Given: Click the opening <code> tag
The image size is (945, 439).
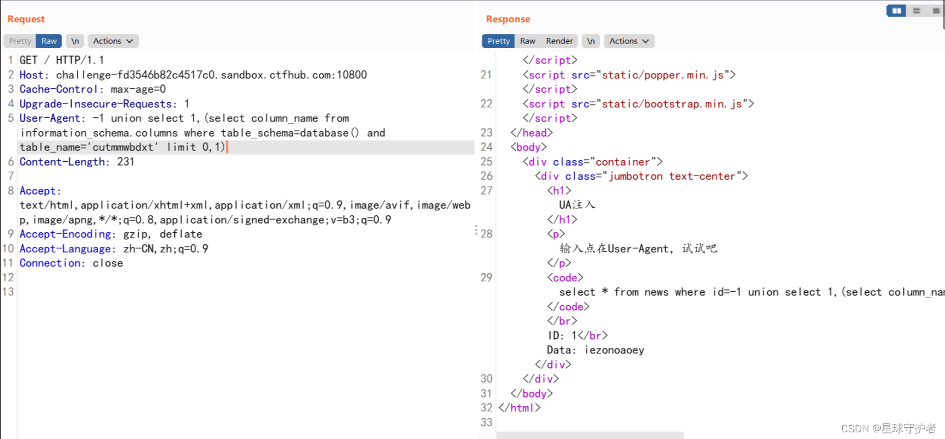Looking at the screenshot, I should point(565,277).
